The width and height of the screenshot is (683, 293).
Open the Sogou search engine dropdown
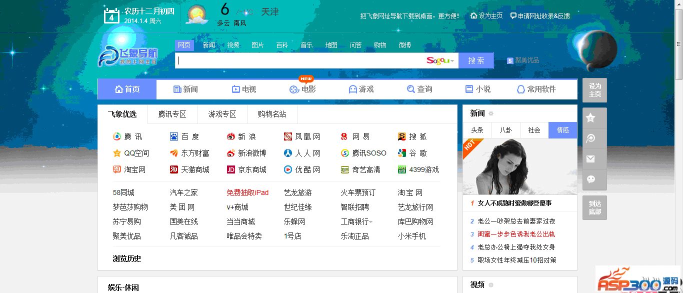pos(440,60)
